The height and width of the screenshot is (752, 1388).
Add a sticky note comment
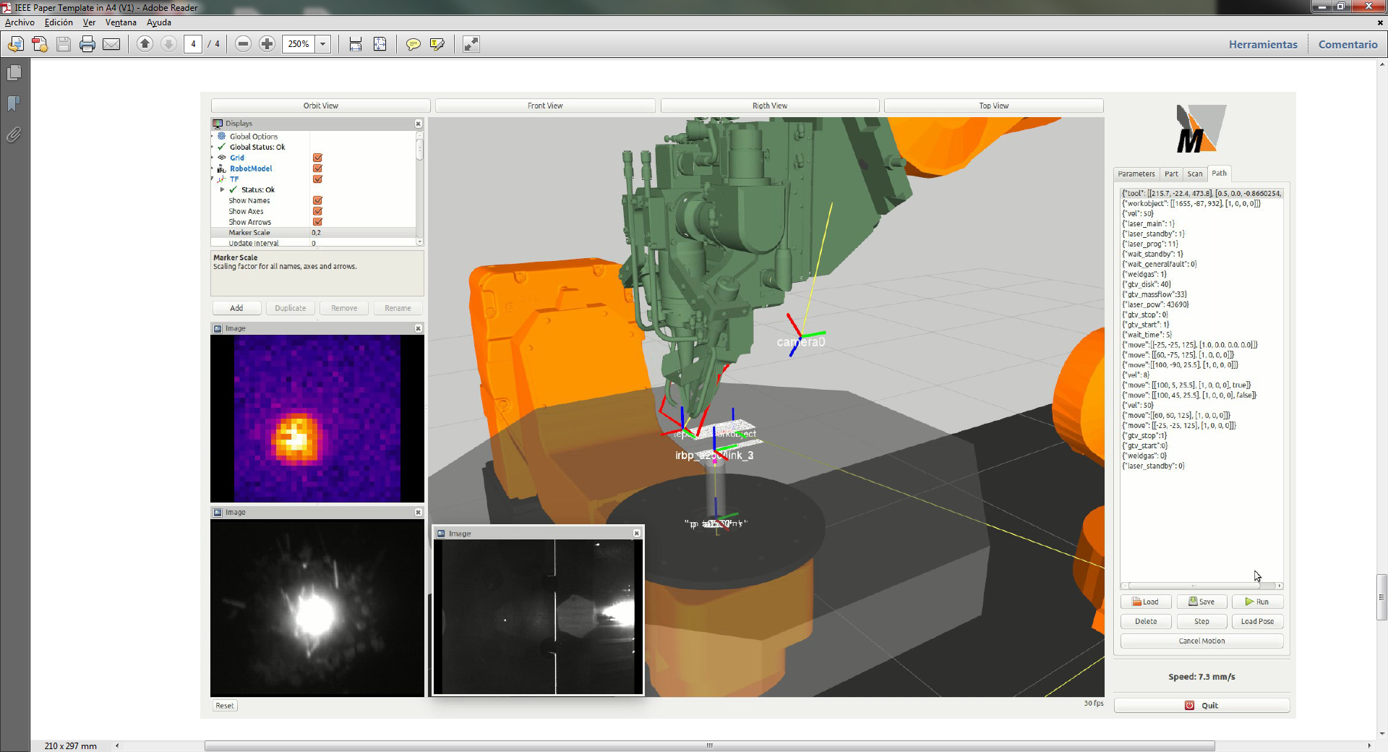(413, 44)
